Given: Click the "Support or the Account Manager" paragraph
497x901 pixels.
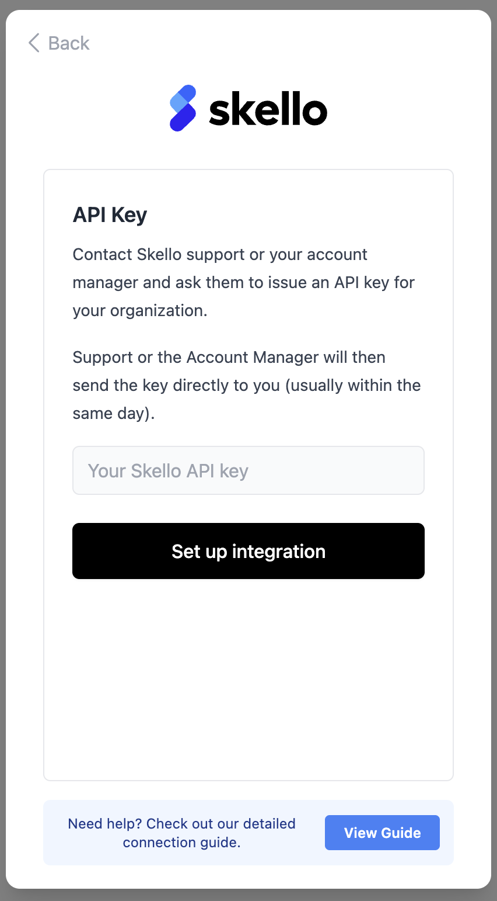Looking at the screenshot, I should click(247, 385).
